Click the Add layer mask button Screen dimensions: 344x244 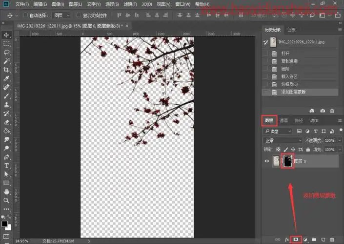(x=296, y=240)
